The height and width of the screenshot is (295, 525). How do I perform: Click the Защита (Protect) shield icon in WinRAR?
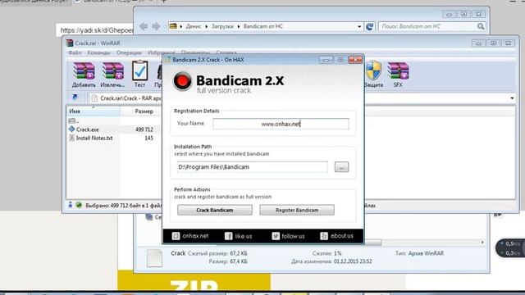(x=373, y=75)
